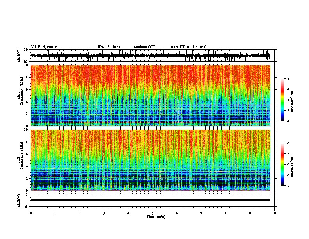
Task: Click time axis tick label "1"
Action: (55, 213)
